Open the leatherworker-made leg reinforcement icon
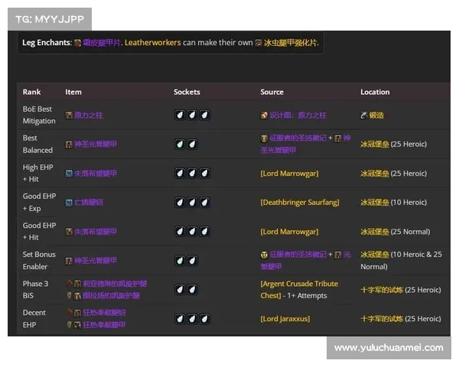Image resolution: width=459 pixels, height=367 pixels. (x=259, y=44)
